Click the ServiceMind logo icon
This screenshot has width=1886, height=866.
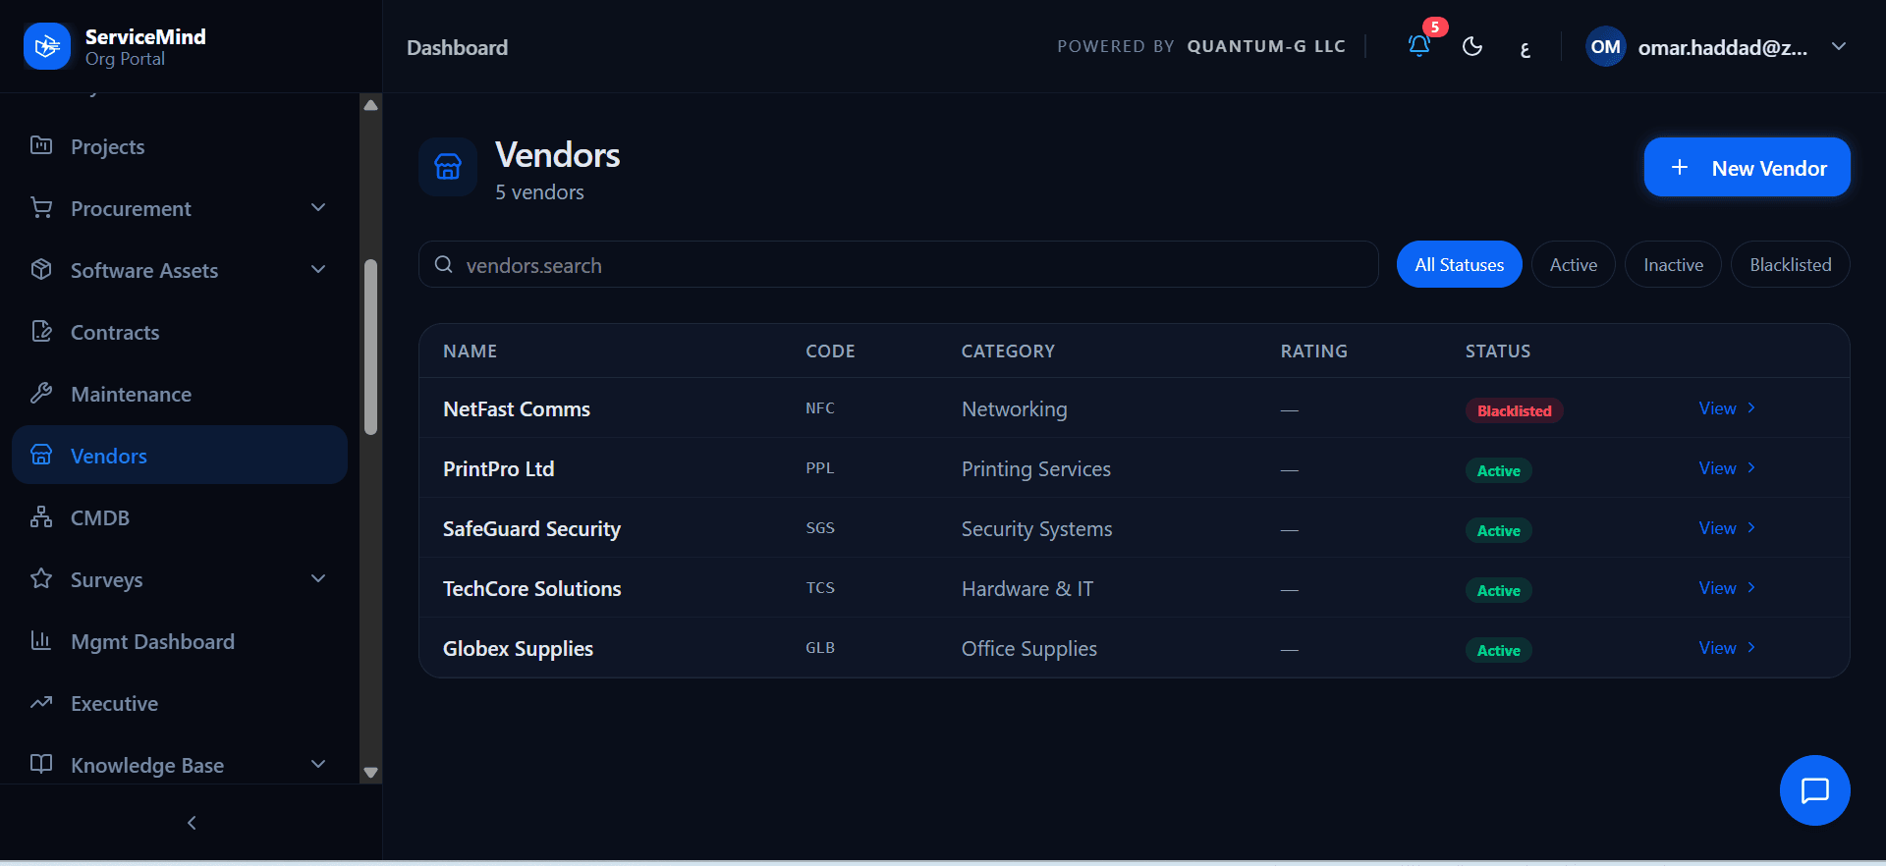tap(47, 46)
